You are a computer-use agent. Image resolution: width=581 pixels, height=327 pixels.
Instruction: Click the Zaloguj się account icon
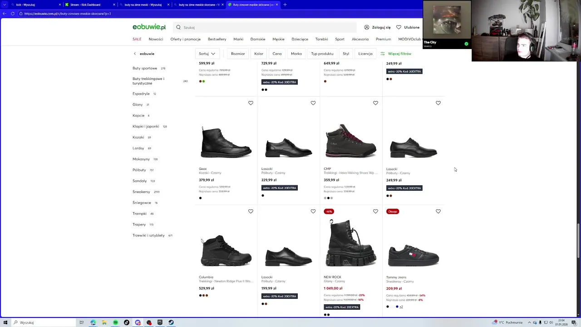[367, 27]
